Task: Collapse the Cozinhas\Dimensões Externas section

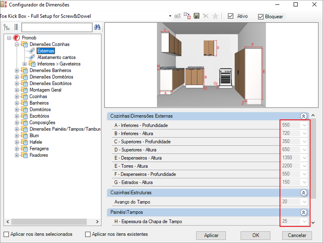Action: point(303,116)
